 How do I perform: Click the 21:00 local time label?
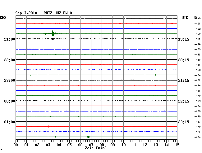(x=10, y=39)
